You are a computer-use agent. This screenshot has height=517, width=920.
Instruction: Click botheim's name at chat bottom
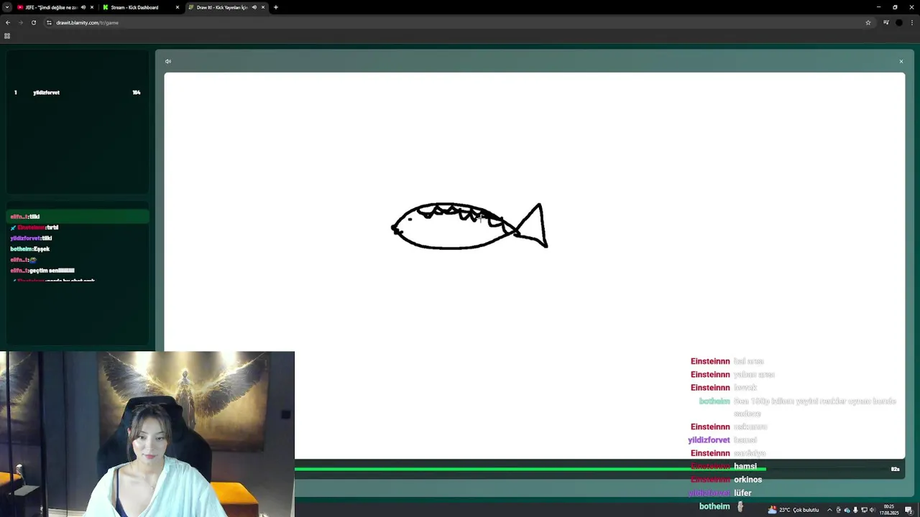coord(714,506)
